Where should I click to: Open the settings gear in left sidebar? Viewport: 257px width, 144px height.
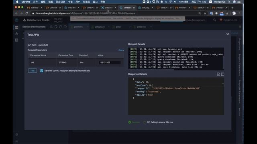click(17, 134)
